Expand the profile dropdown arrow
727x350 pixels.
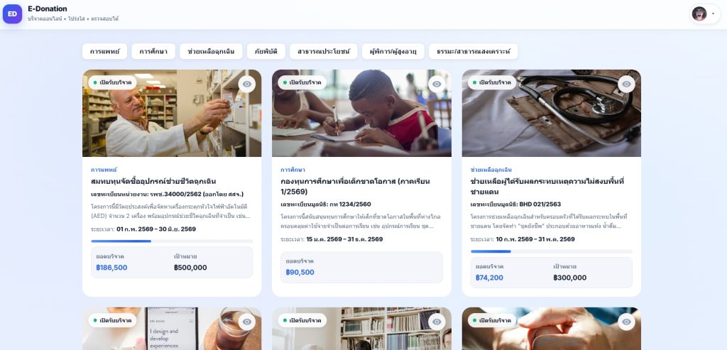[x=713, y=14]
